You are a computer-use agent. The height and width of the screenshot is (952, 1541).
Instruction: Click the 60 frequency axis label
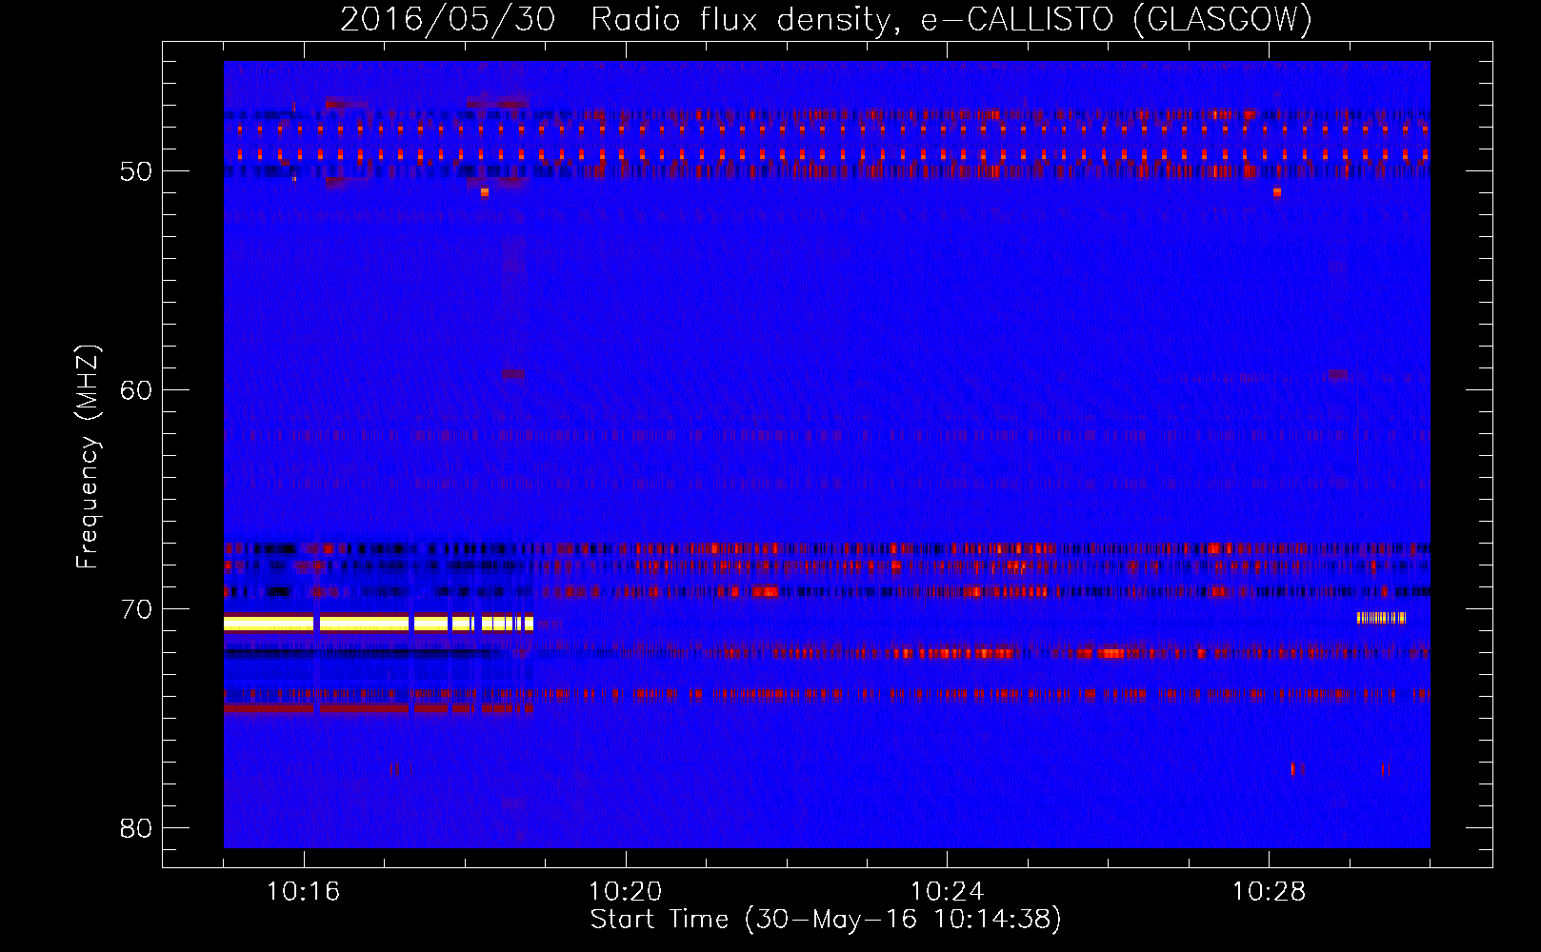(136, 390)
